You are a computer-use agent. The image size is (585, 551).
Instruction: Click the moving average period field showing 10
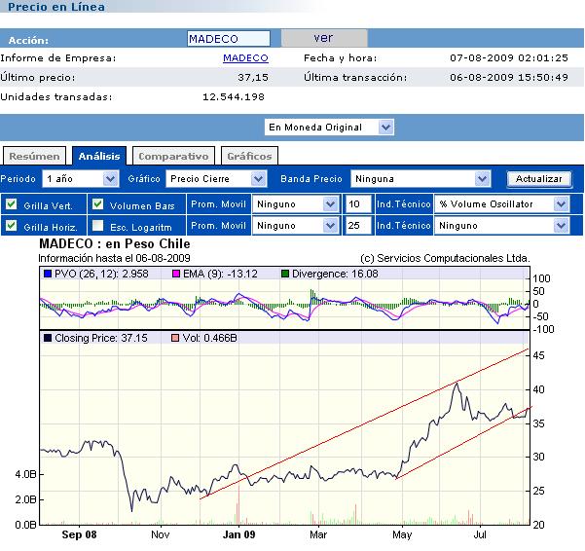point(358,204)
